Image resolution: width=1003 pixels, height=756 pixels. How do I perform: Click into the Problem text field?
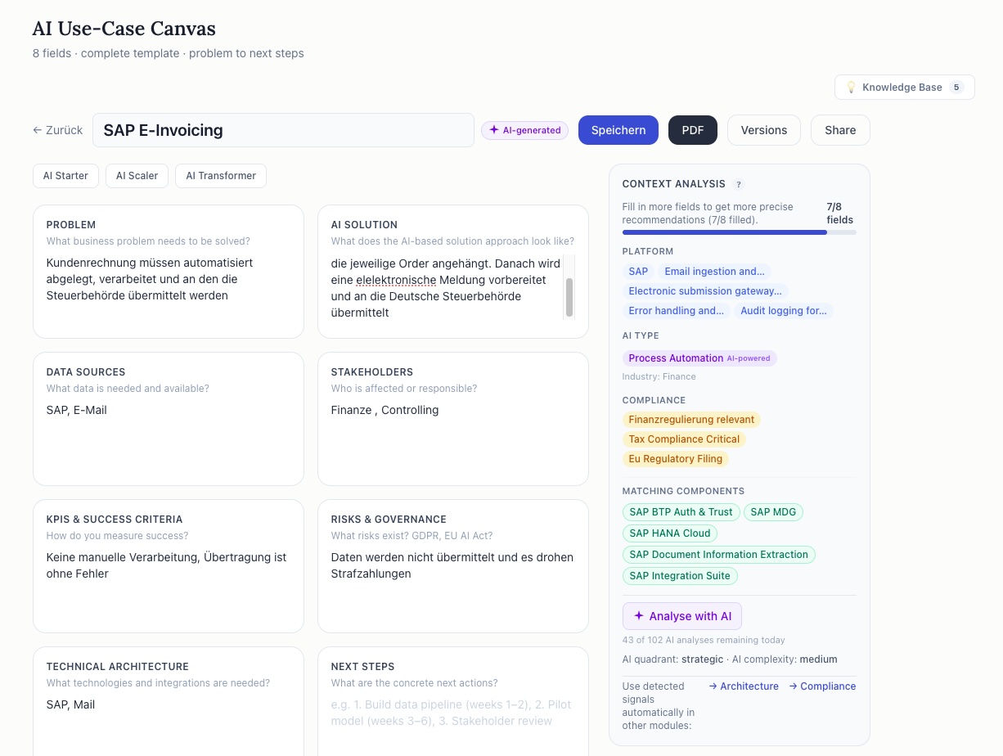tap(169, 288)
